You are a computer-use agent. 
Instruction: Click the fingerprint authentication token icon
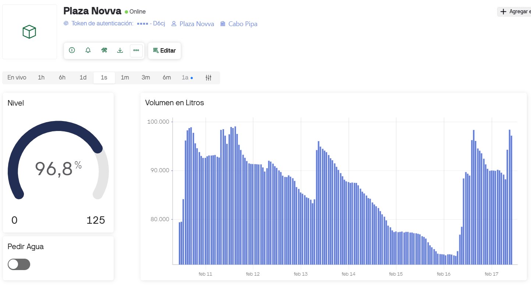point(66,24)
